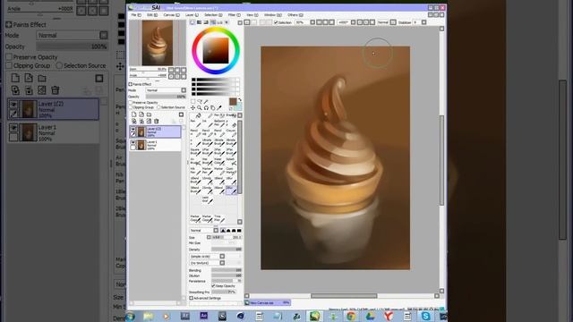Open the View menu
The image size is (573, 322).
point(252,15)
